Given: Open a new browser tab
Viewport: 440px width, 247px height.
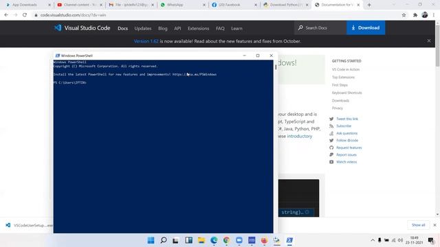Looking at the screenshot, I should coord(369,5).
